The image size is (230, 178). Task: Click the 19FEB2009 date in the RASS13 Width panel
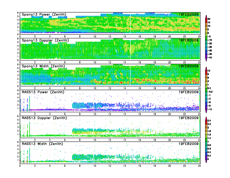[x=188, y=144]
